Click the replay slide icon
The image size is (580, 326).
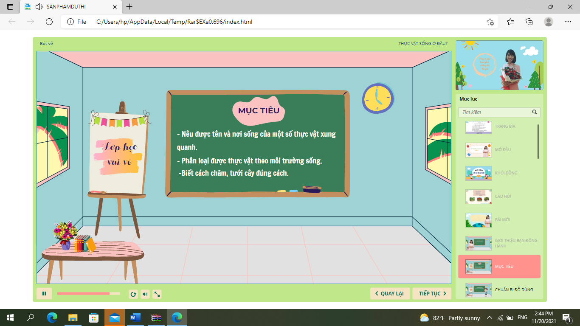(133, 294)
